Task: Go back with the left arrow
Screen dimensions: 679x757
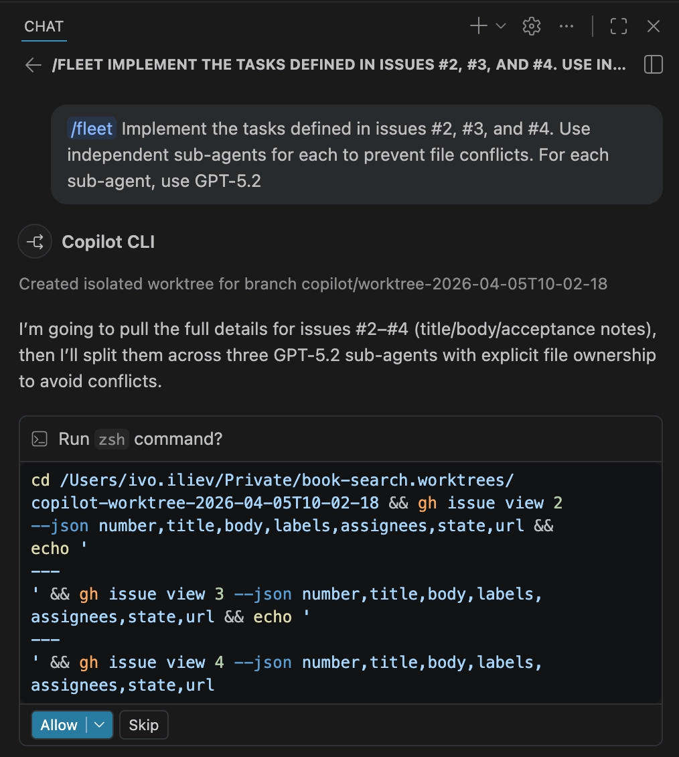Action: coord(33,65)
